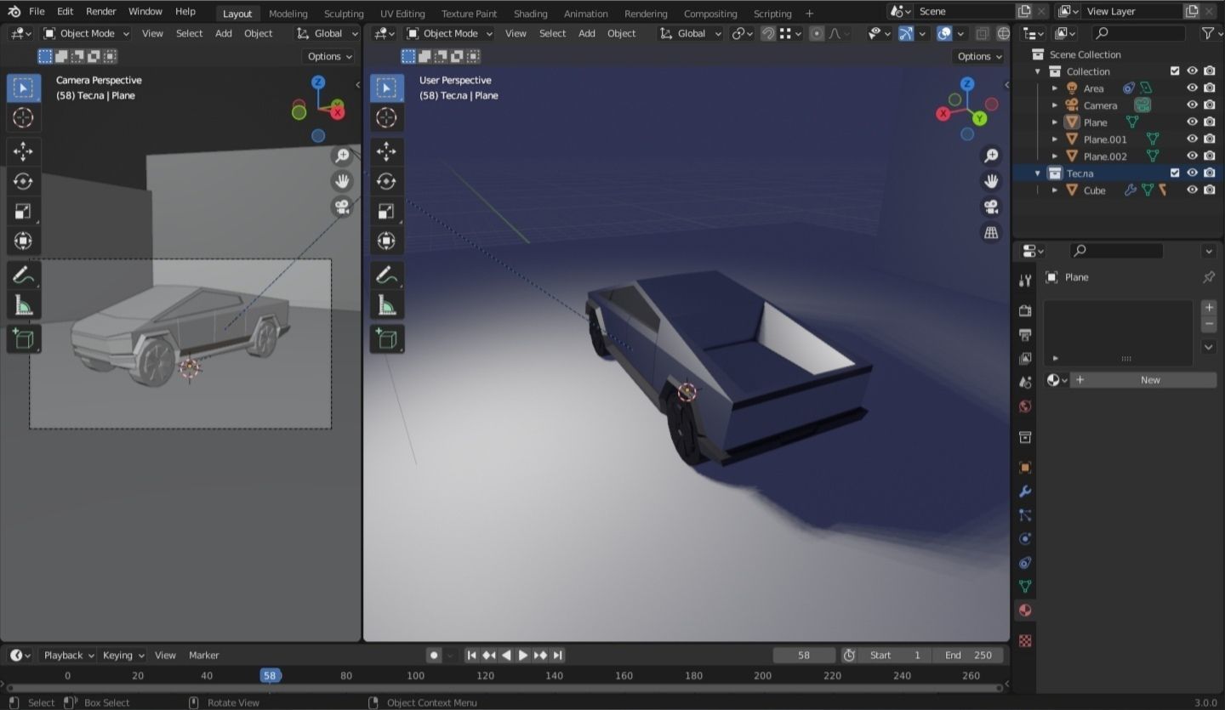Collapse the Collection tree node

(x=1038, y=71)
